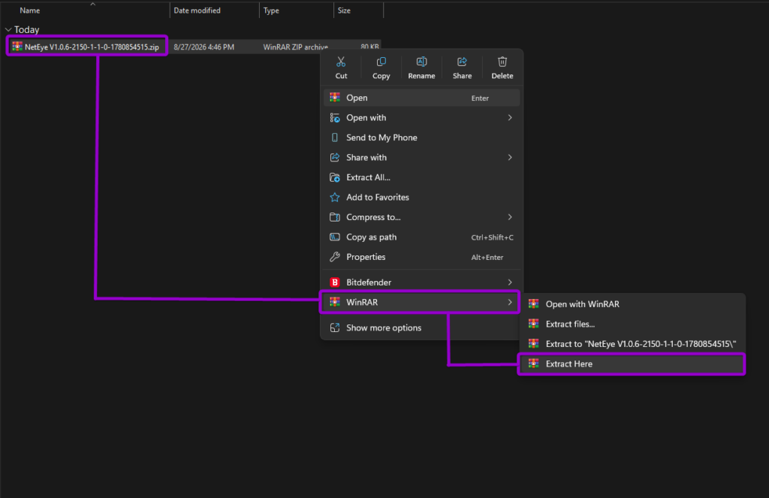Choose Extract Here
769x498 pixels.
[x=632, y=364]
